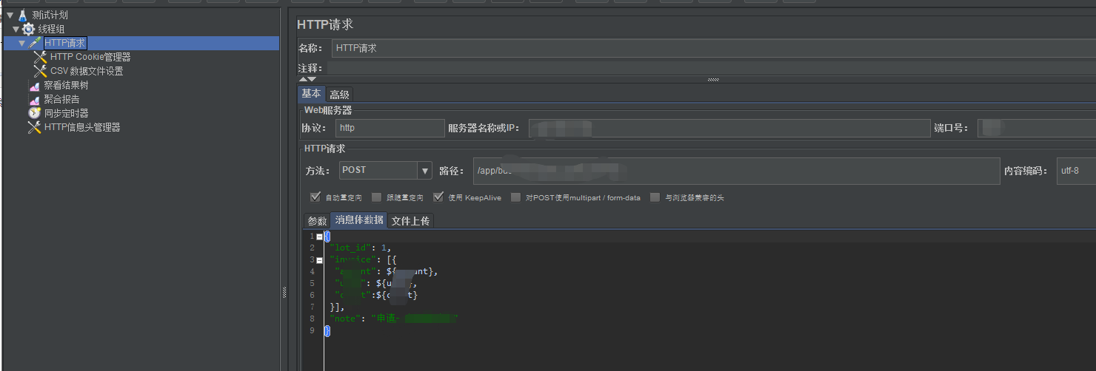Image resolution: width=1096 pixels, height=371 pixels.
Task: Click the 测试计划 flask icon
Action: pyautogui.click(x=22, y=15)
